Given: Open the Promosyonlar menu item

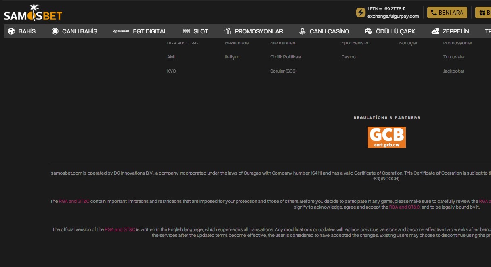Looking at the screenshot, I should [x=259, y=31].
